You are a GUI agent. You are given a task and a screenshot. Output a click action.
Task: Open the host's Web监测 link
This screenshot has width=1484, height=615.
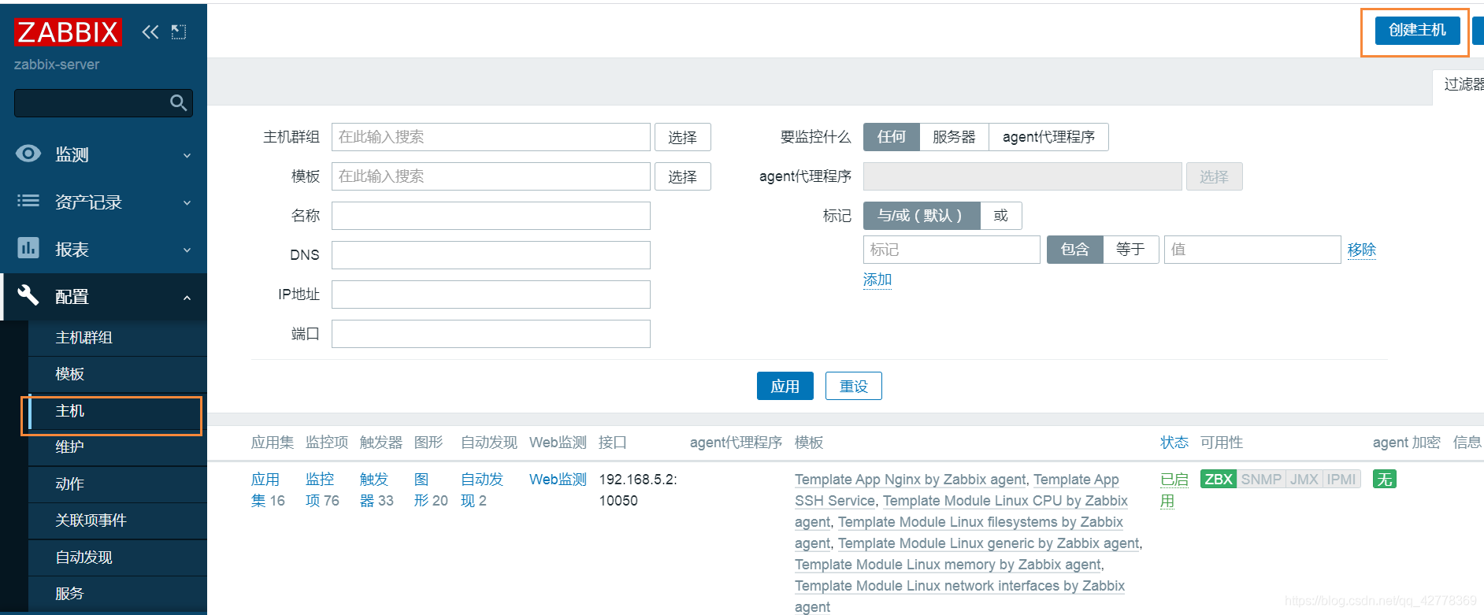pyautogui.click(x=558, y=480)
